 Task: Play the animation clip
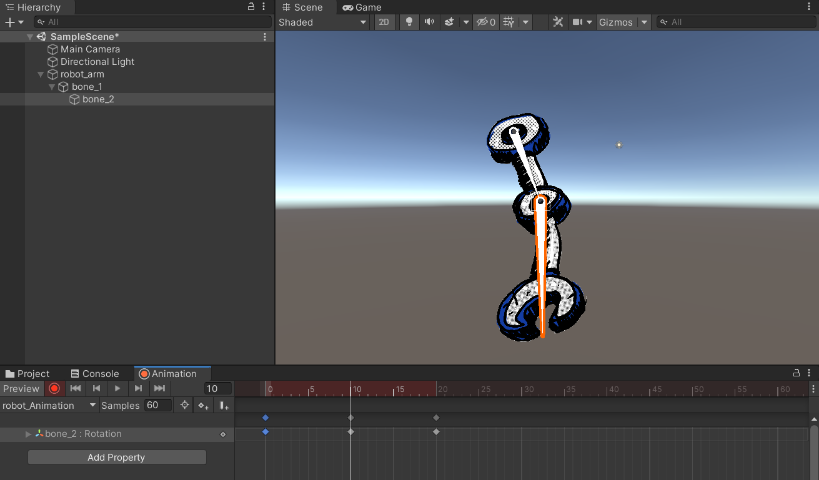tap(117, 389)
